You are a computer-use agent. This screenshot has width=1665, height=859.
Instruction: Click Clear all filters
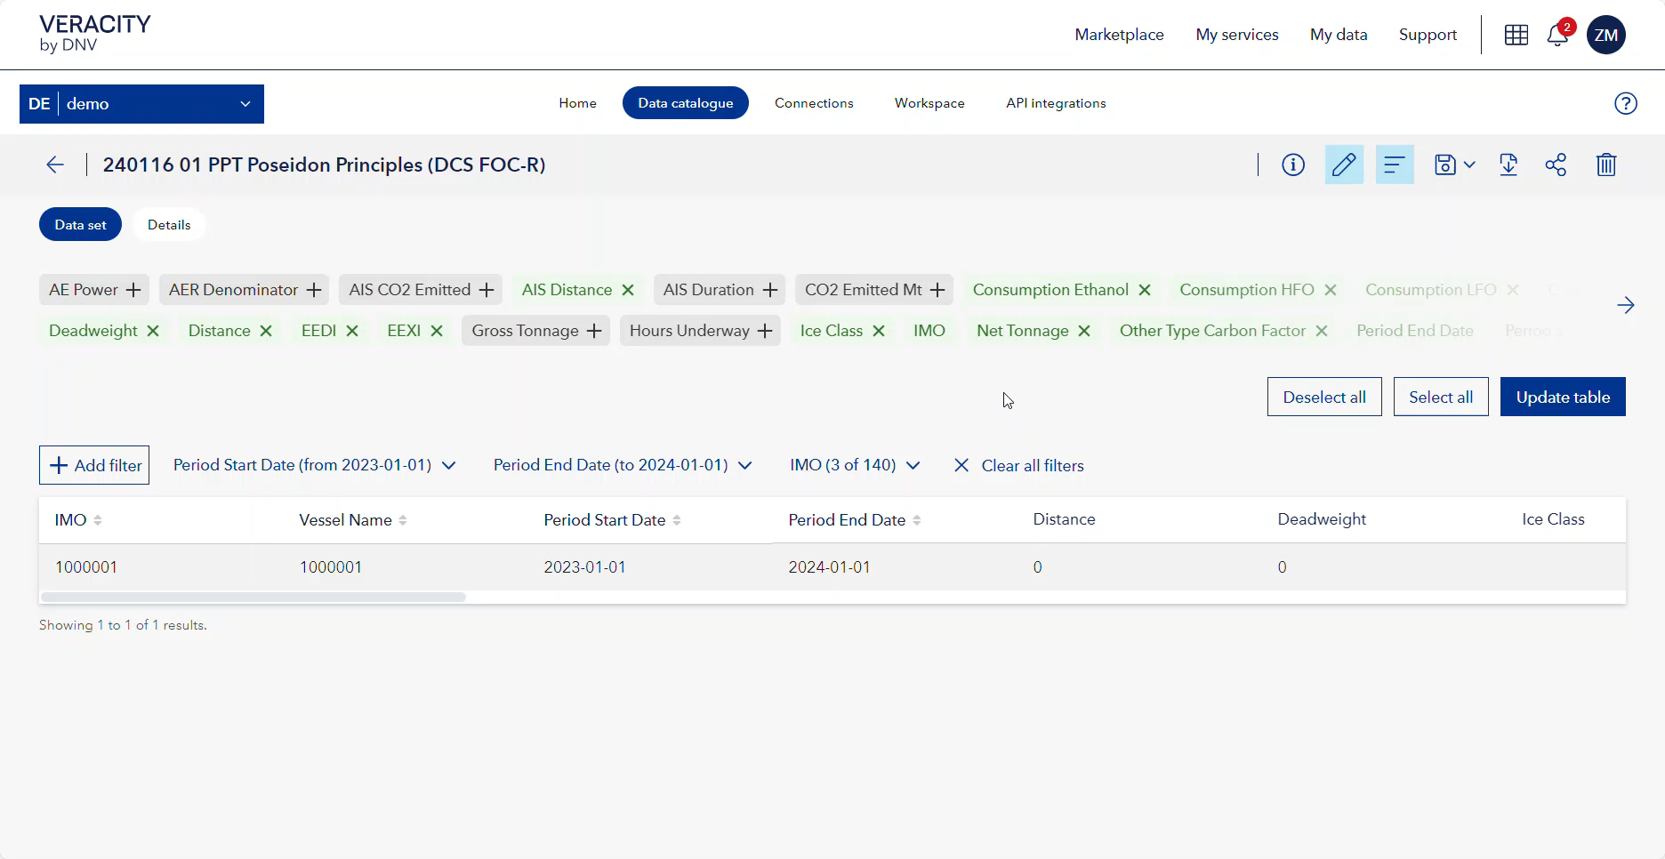(1019, 465)
